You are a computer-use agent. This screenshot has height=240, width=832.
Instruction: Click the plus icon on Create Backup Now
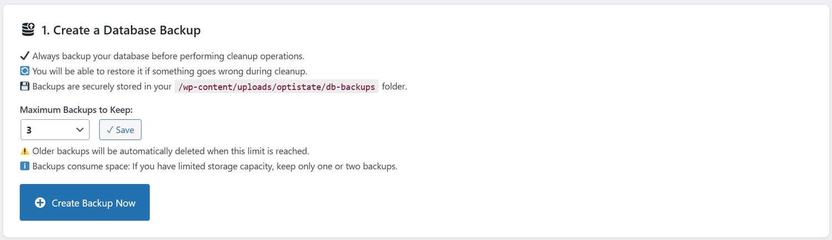[40, 203]
